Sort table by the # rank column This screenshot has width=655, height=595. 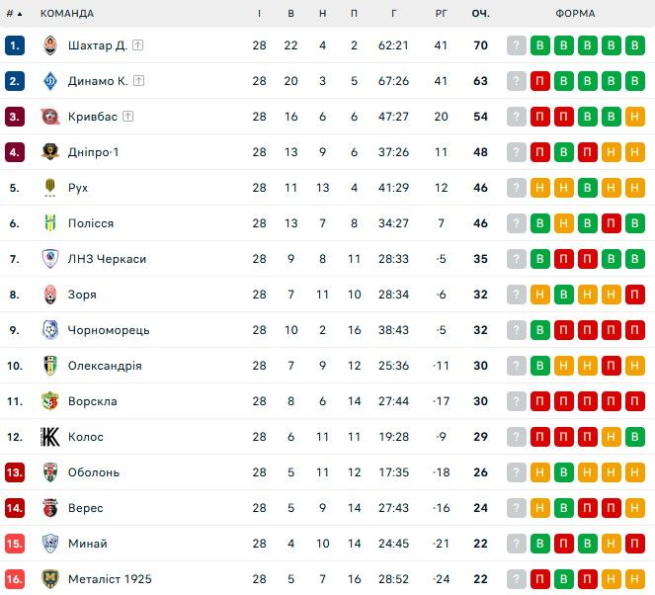(14, 14)
